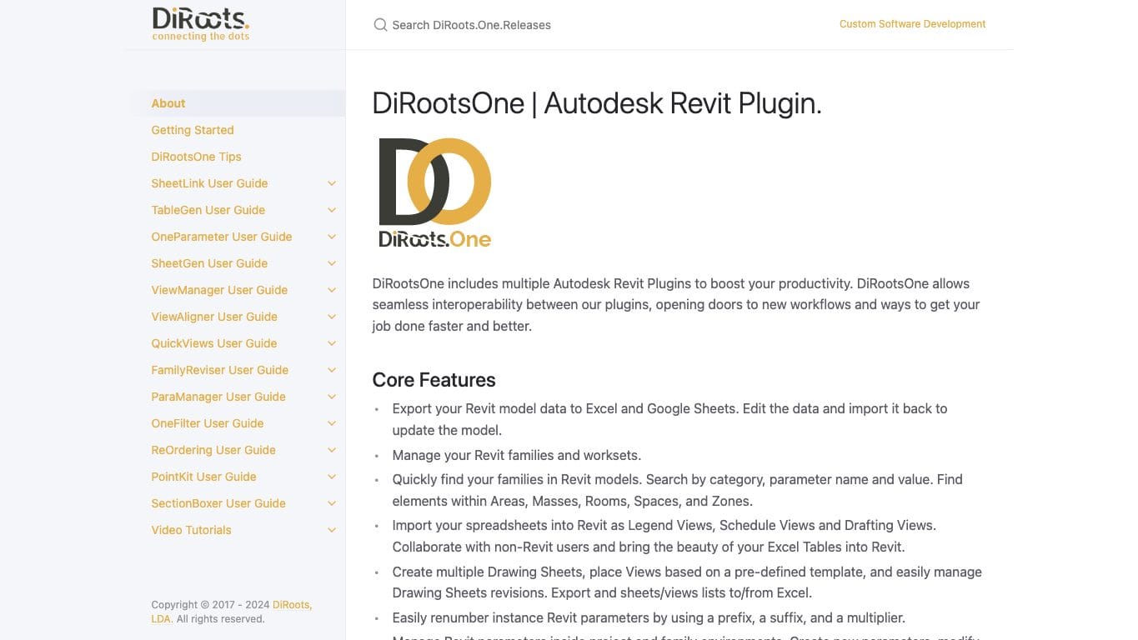The height and width of the screenshot is (640, 1138).
Task: Open PointKit User Guide
Action: coord(203,477)
